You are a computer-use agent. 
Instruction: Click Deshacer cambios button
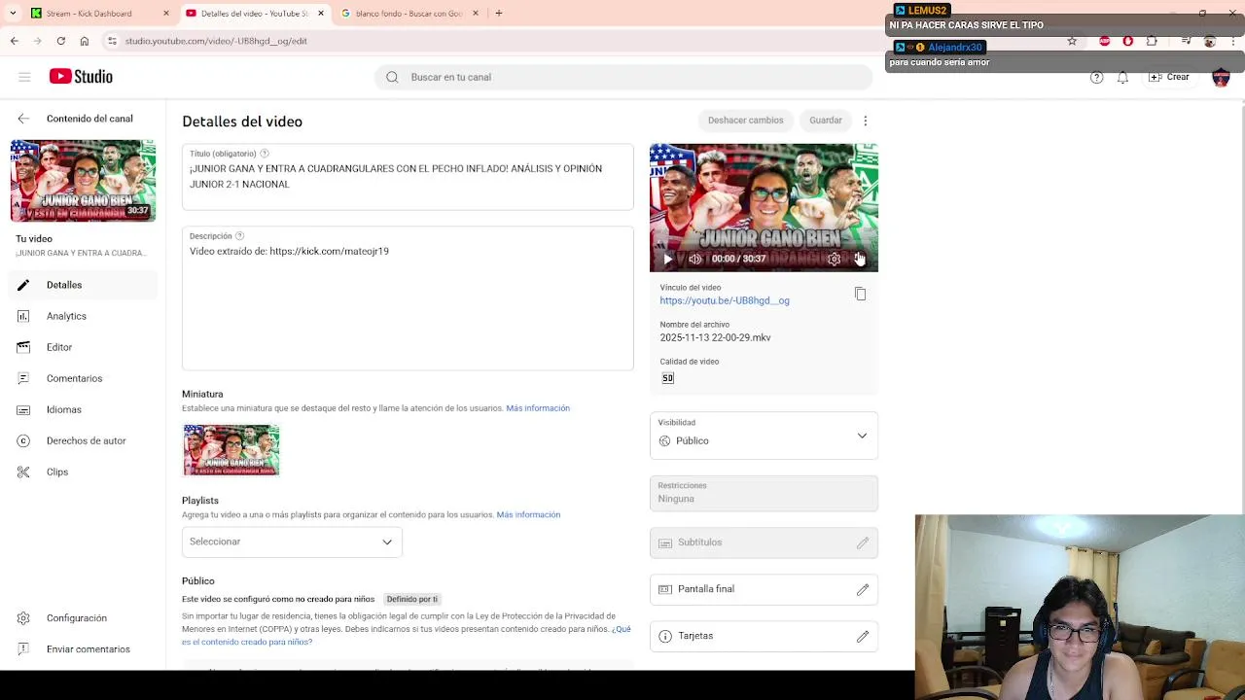click(x=745, y=121)
